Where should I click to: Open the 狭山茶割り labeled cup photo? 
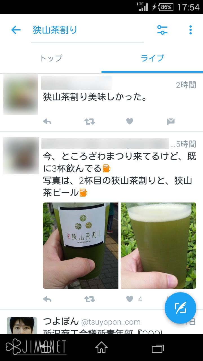[81, 246]
